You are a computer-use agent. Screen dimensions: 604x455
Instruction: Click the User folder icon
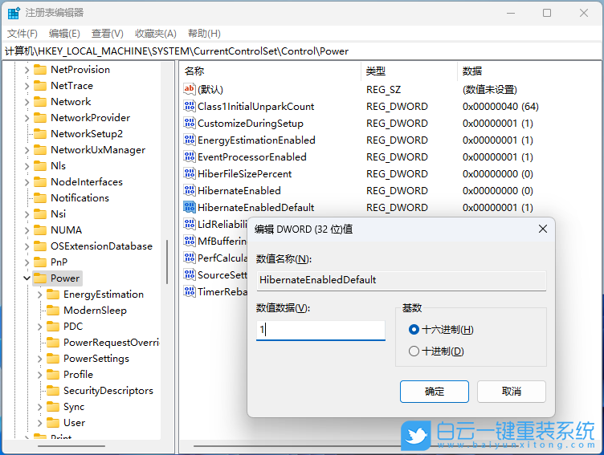pyautogui.click(x=53, y=423)
